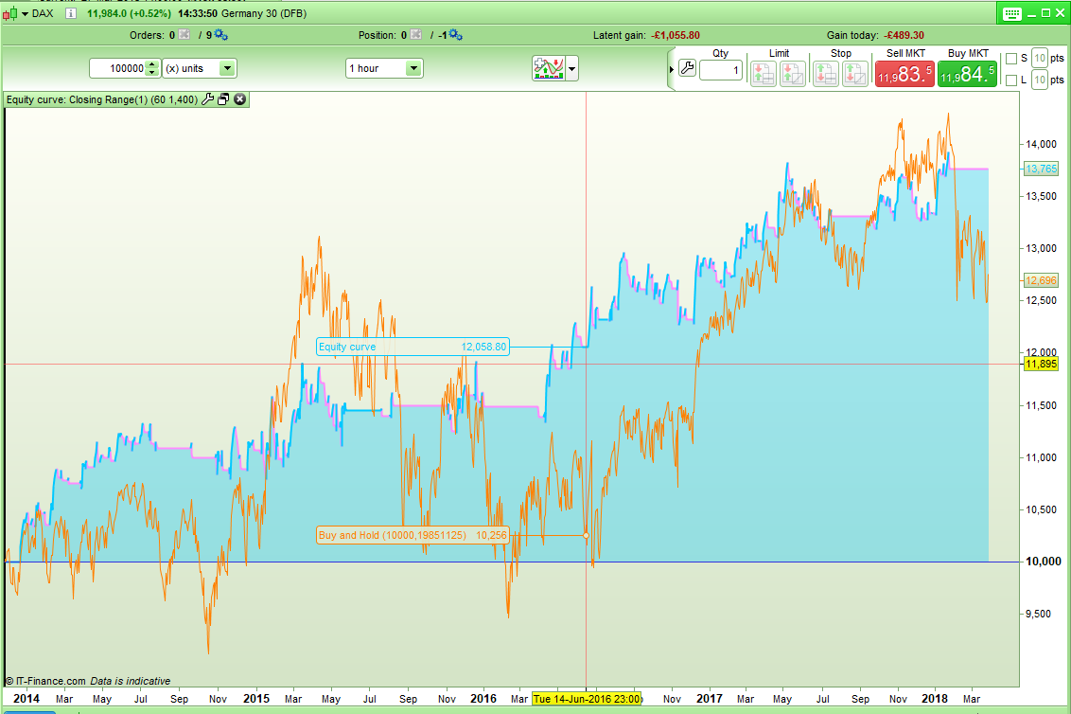1071x714 pixels.
Task: Increase the 100000 units value with up arrow
Action: point(152,64)
